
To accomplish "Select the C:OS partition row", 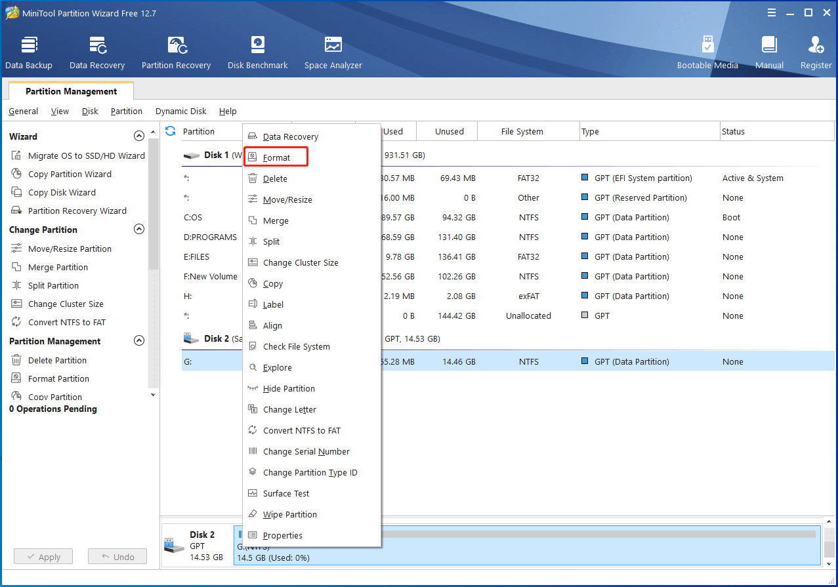I will (x=508, y=217).
